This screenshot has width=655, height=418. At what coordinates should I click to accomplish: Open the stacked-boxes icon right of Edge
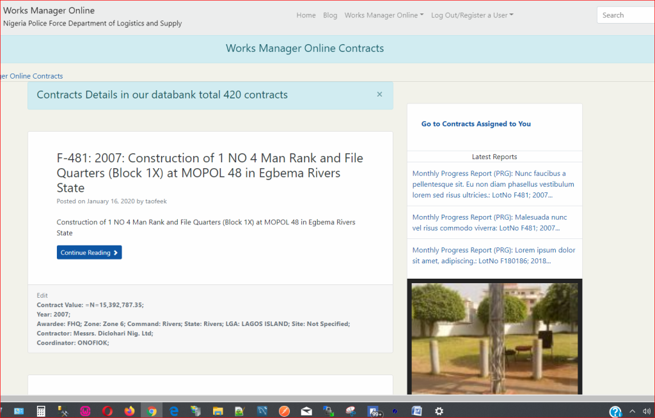196,412
